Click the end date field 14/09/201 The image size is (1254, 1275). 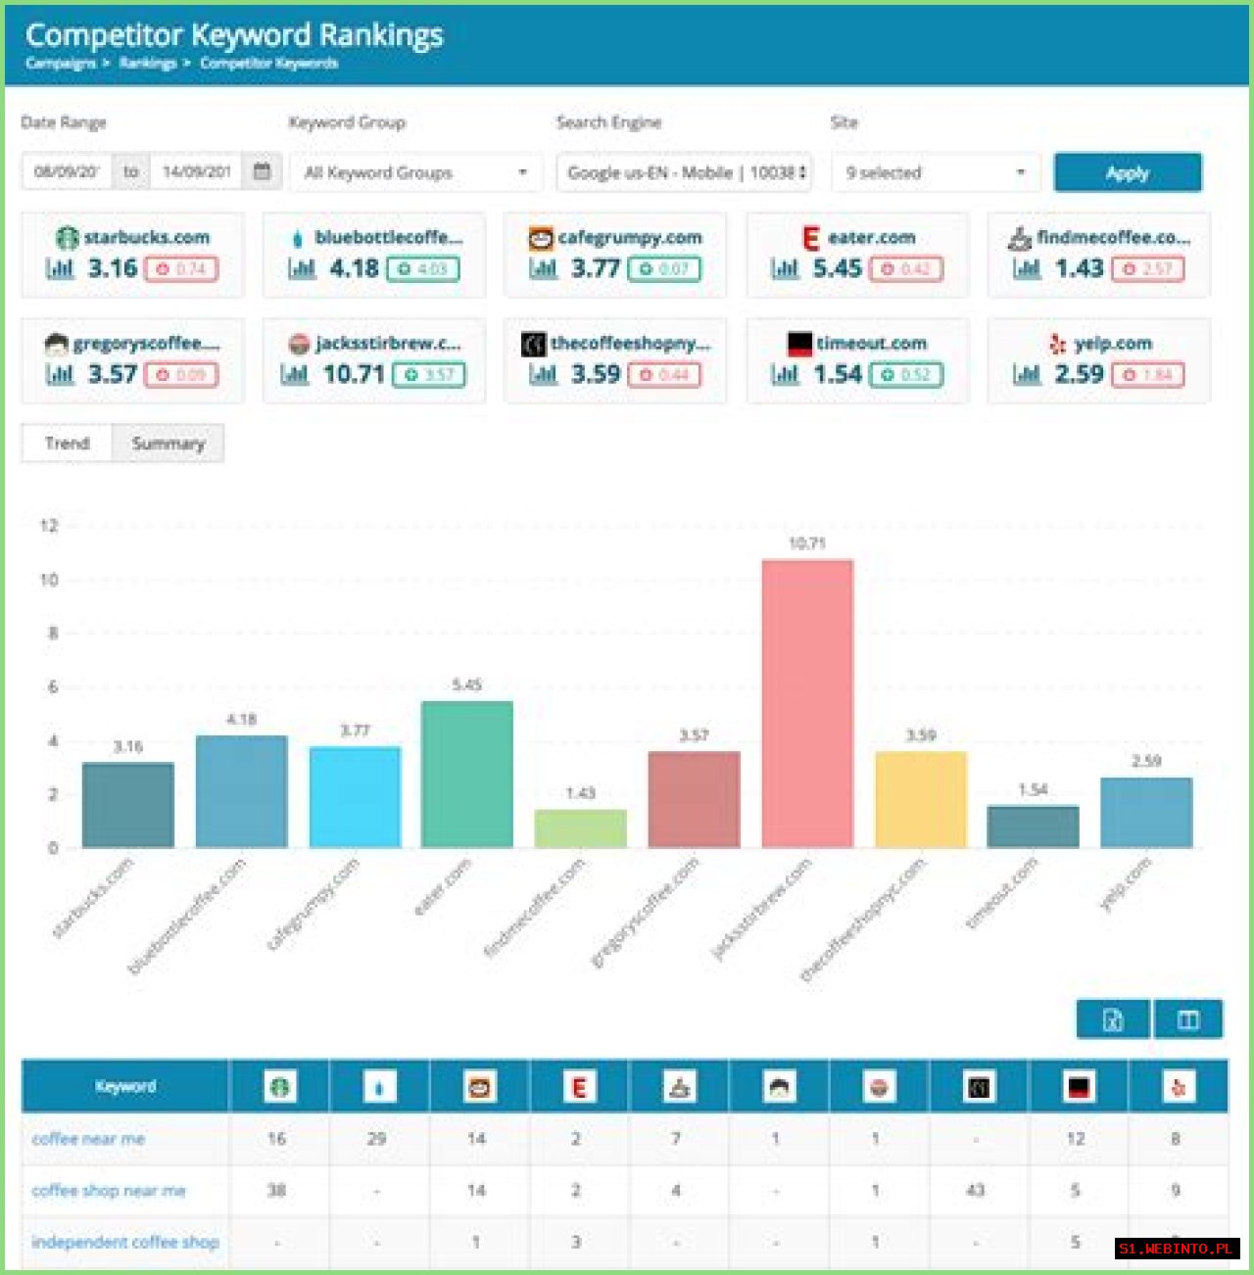196,172
